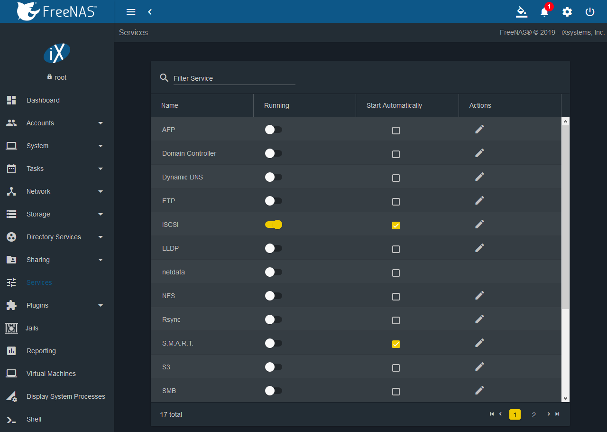
Task: Select current page 1 button
Action: point(515,414)
